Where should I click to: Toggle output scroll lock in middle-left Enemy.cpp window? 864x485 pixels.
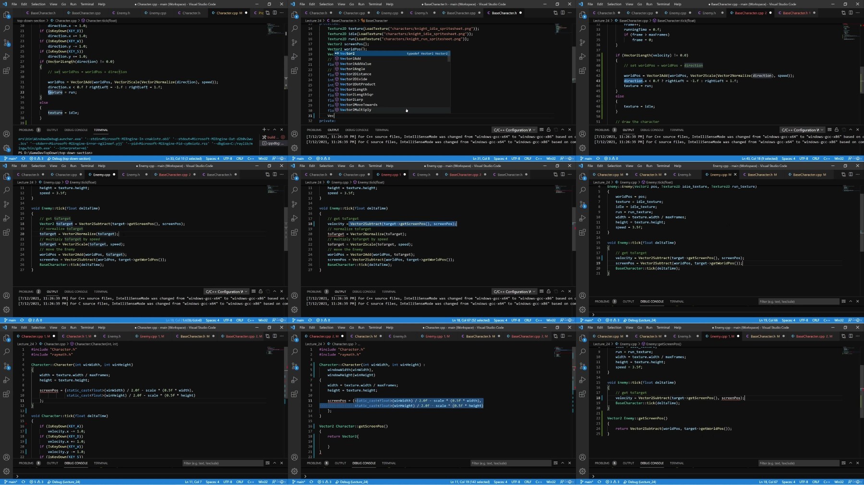pyautogui.click(x=261, y=291)
